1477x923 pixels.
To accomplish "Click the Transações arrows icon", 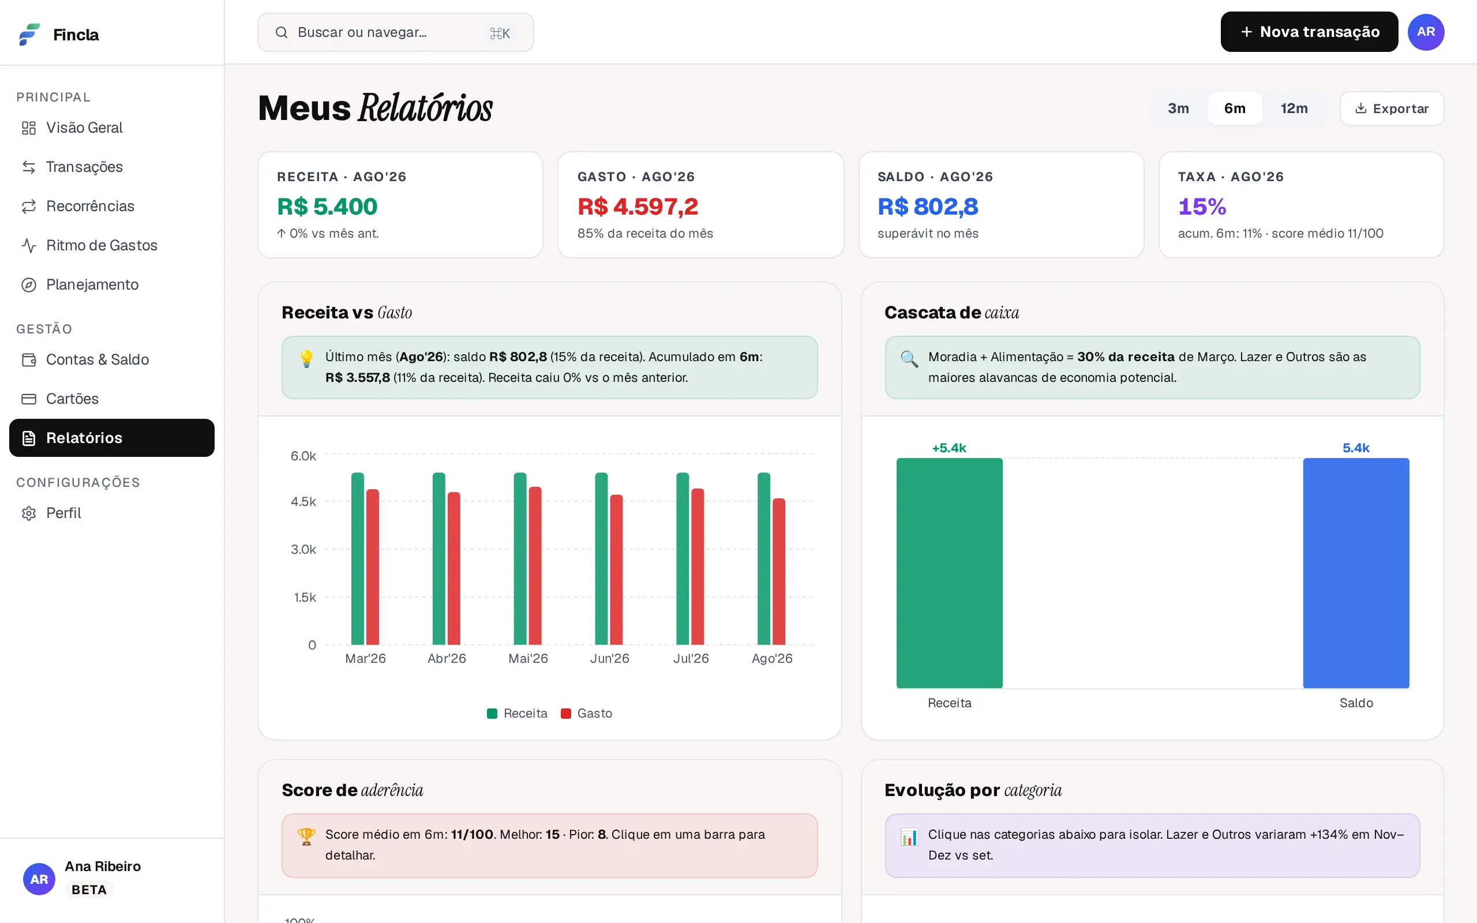I will pos(29,167).
